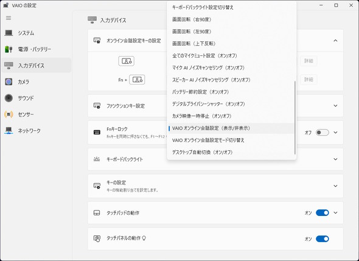
Task: Open the ネットワーク network icon
Action: click(9, 130)
